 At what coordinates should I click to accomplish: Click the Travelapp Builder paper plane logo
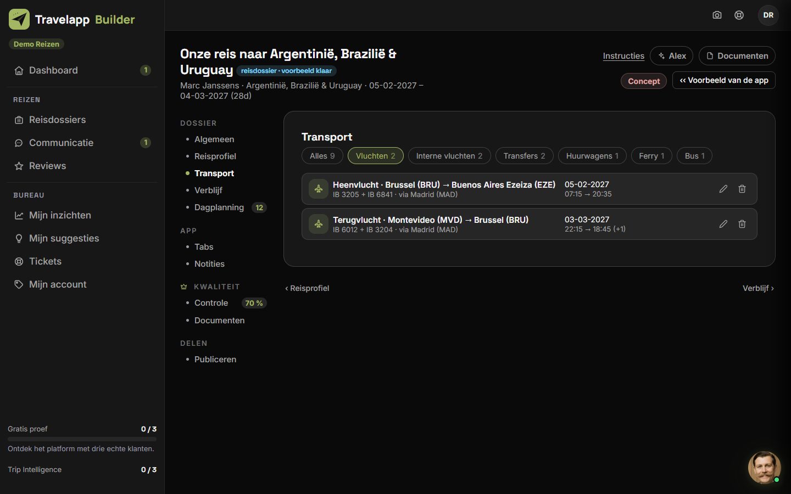point(19,19)
